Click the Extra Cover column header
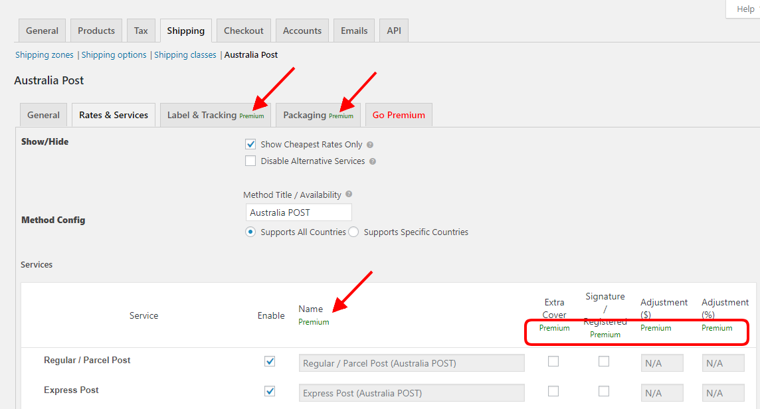Image resolution: width=760 pixels, height=409 pixels. 554,308
